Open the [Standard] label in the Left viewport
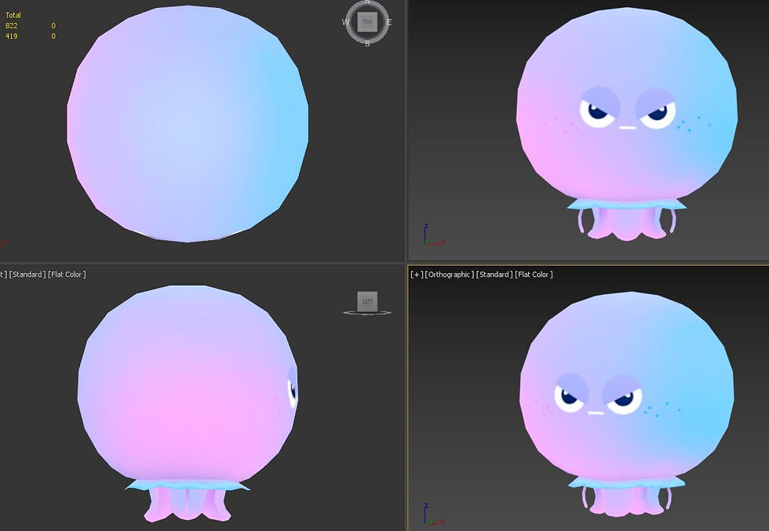769x531 pixels. (27, 274)
